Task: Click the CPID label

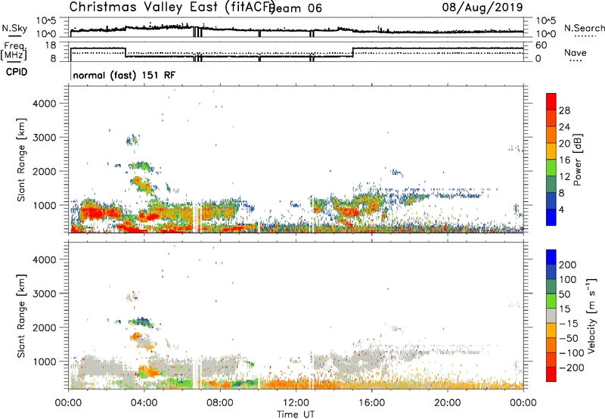Action: coord(17,72)
